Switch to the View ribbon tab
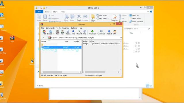 click(x=63, y=12)
